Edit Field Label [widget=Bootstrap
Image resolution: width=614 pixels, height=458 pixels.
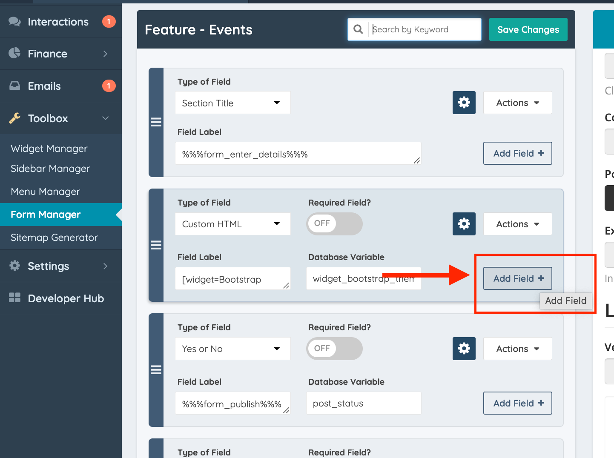click(x=233, y=278)
